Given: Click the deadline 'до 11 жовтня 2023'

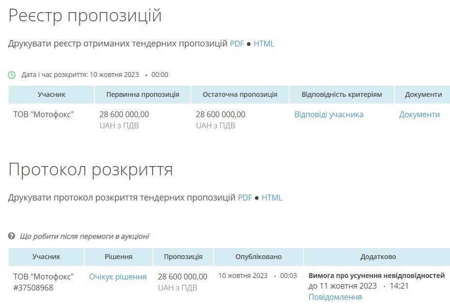Looking at the screenshot, I should [x=342, y=286].
